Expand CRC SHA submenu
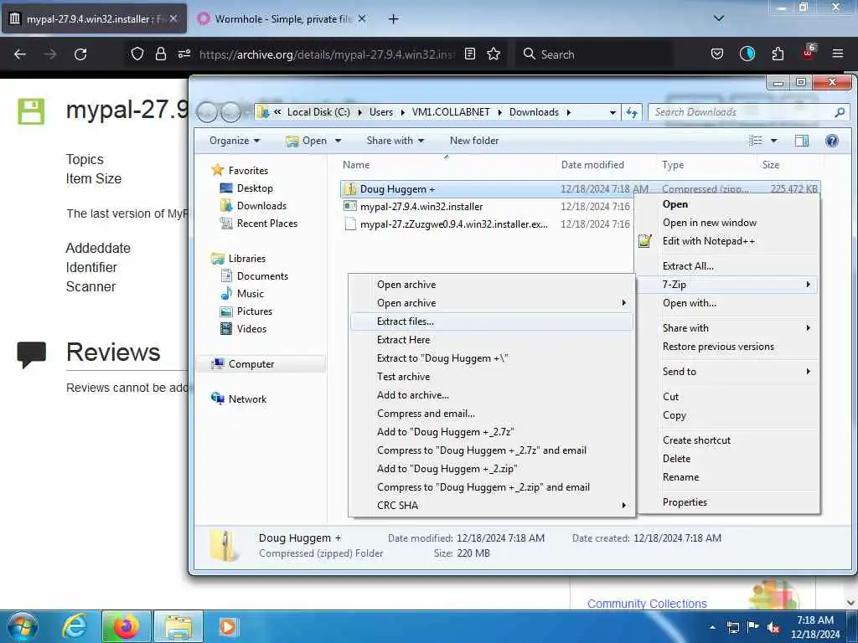 pos(491,505)
